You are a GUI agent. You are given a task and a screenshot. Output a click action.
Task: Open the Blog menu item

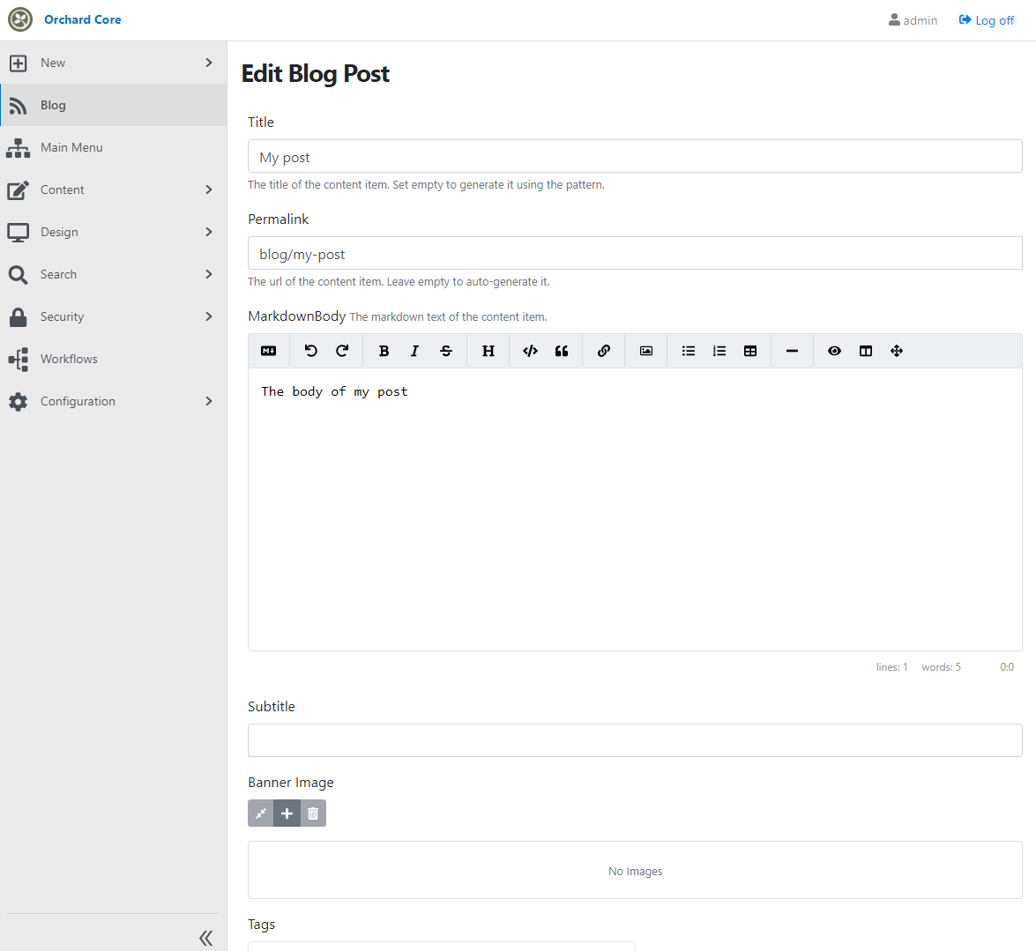tap(114, 105)
